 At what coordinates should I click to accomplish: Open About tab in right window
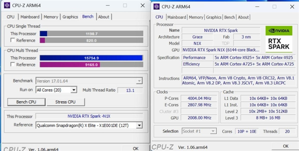coord(243,17)
